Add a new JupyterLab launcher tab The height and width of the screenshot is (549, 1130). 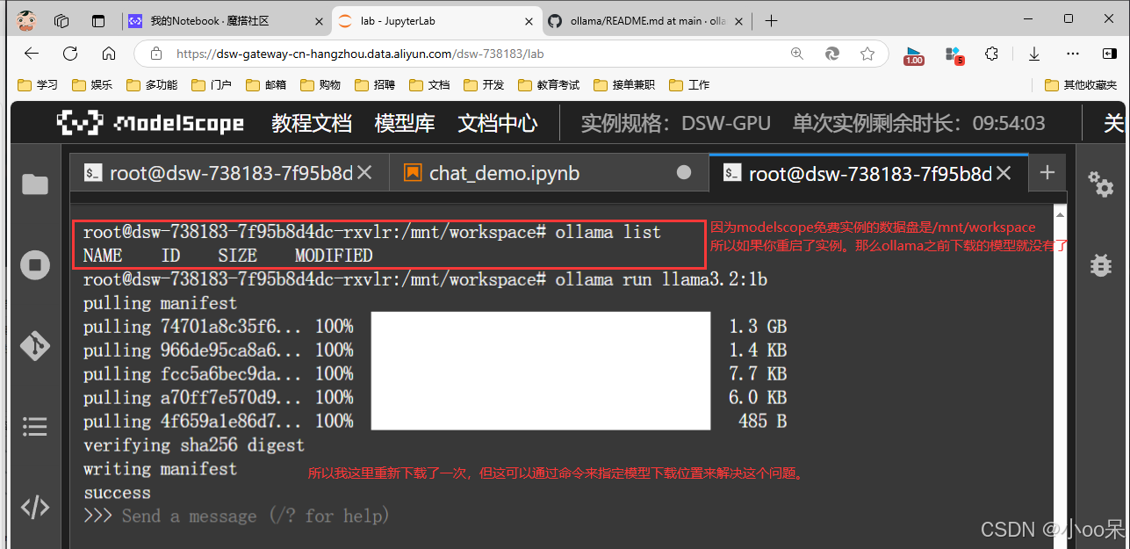click(x=1047, y=173)
